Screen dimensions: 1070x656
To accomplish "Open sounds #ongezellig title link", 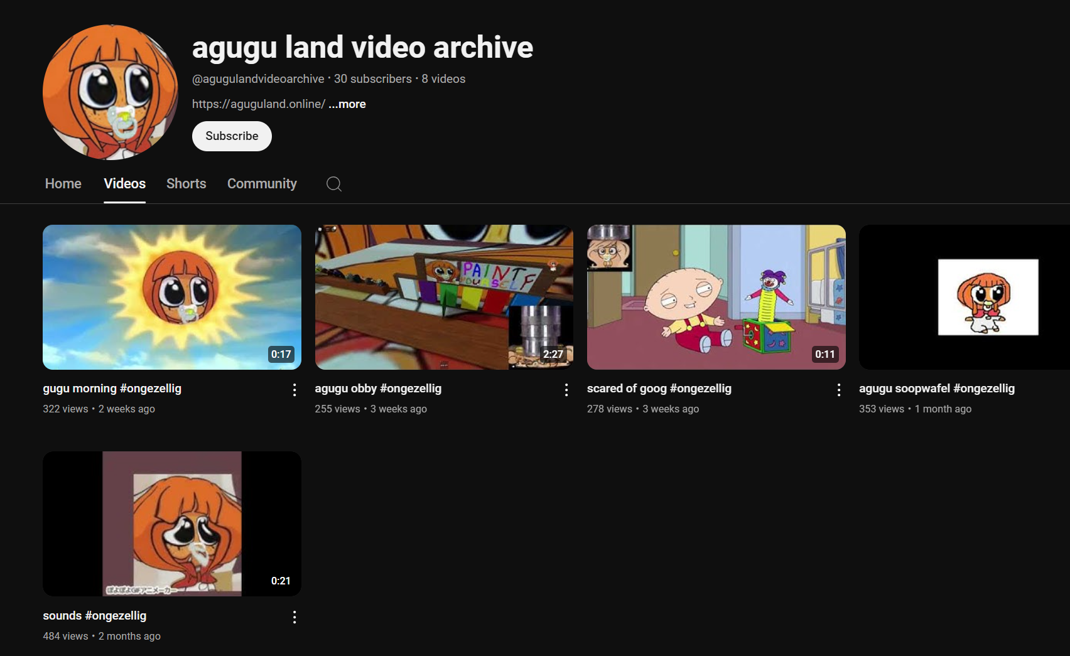I will tap(95, 616).
